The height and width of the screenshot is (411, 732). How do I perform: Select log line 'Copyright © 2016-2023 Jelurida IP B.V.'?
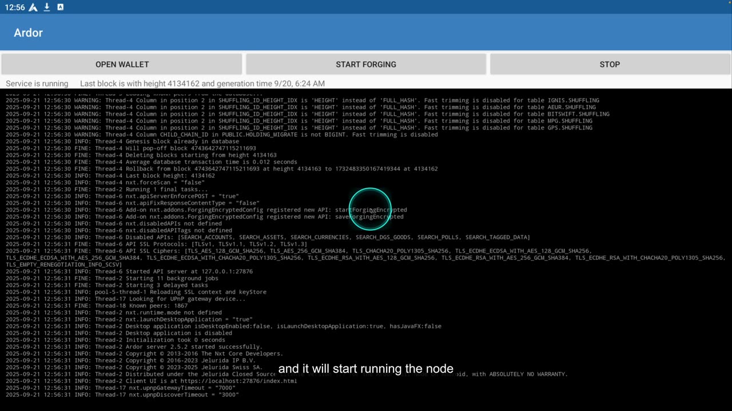[x=131, y=361]
